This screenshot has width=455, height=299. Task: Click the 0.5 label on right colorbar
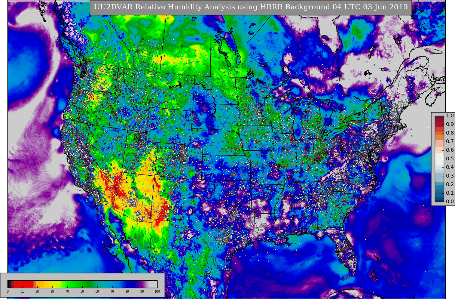(x=450, y=159)
